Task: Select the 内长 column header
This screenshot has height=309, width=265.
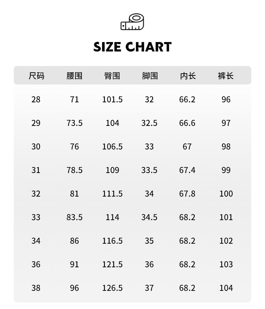Action: tap(188, 76)
